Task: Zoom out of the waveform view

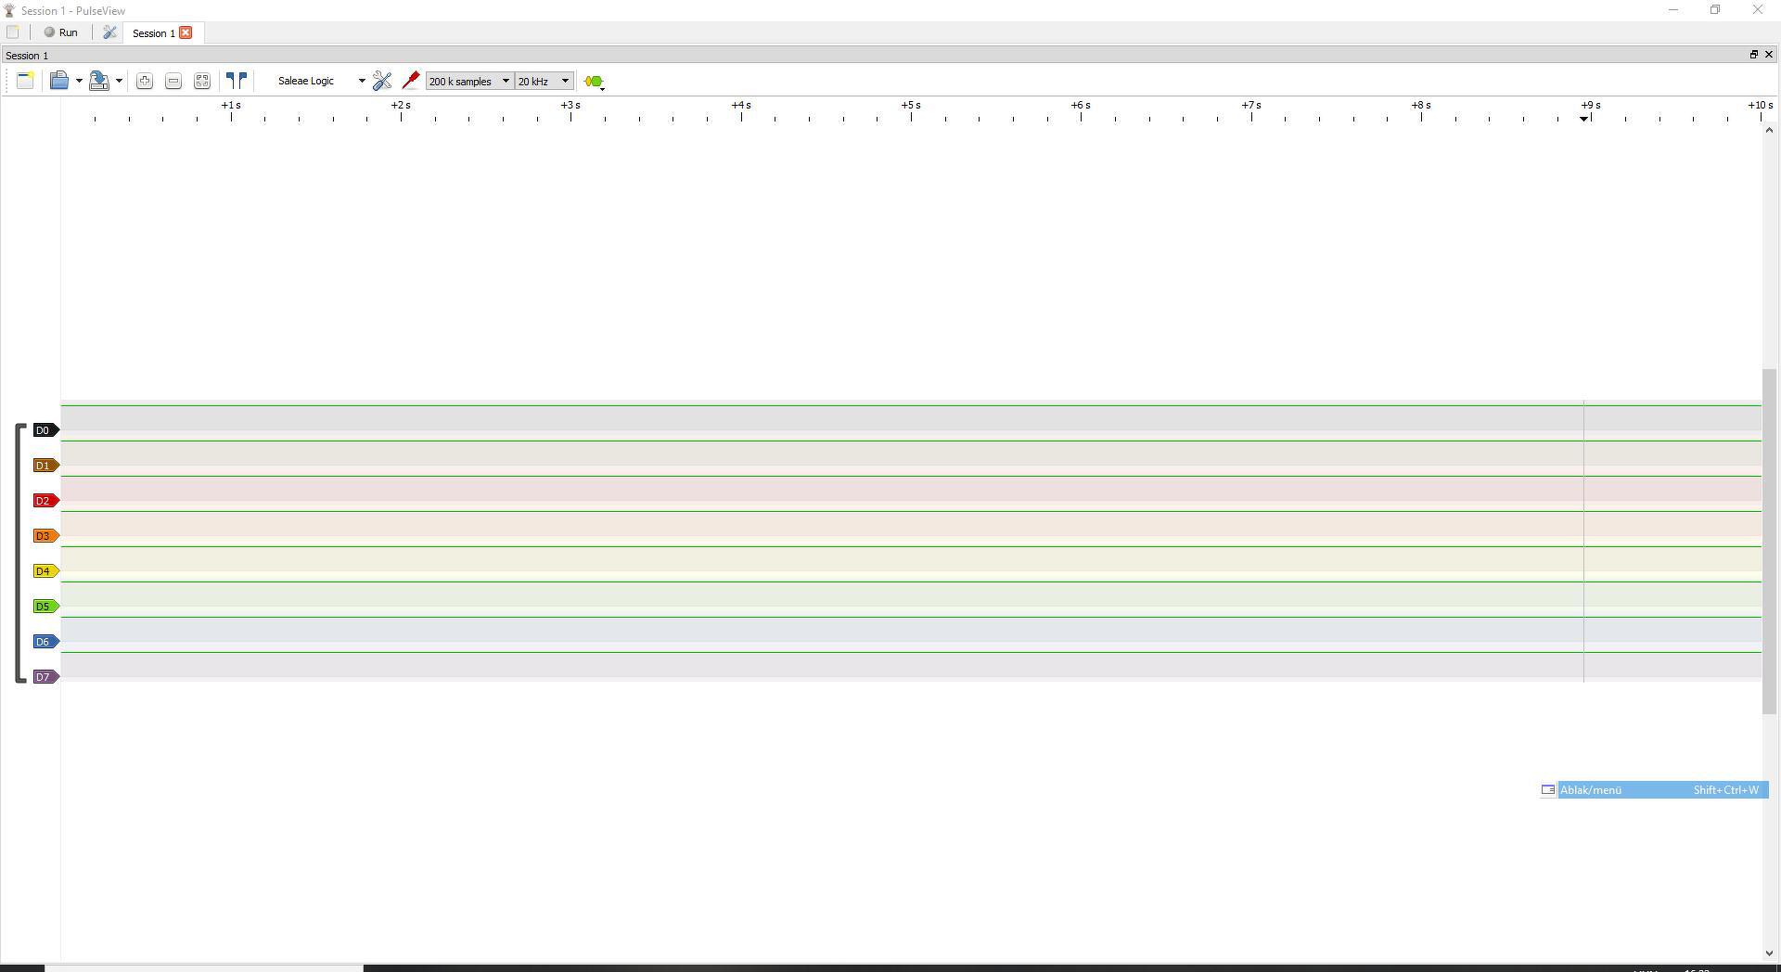Action: (x=173, y=82)
